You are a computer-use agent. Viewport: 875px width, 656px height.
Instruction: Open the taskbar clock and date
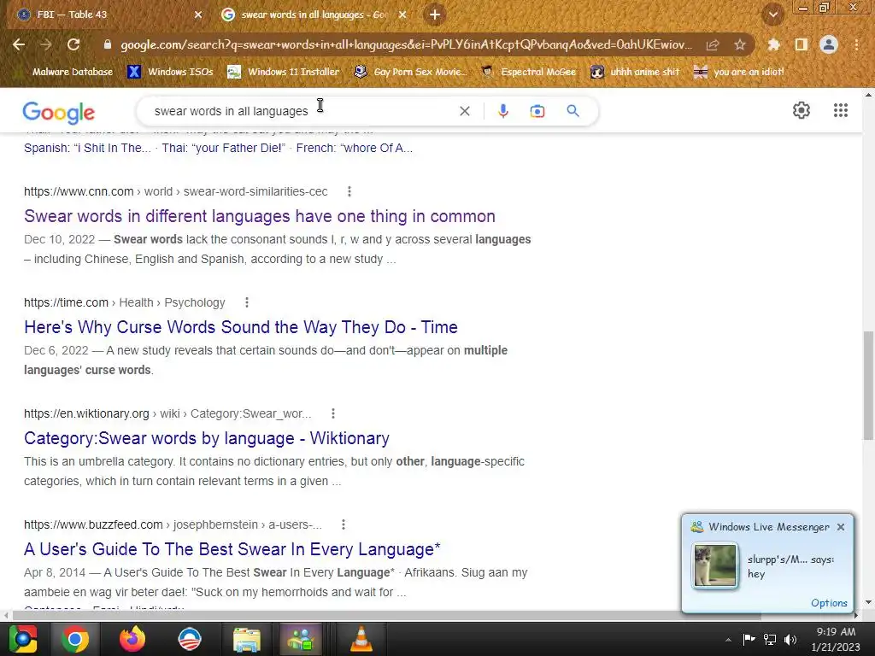click(836, 639)
